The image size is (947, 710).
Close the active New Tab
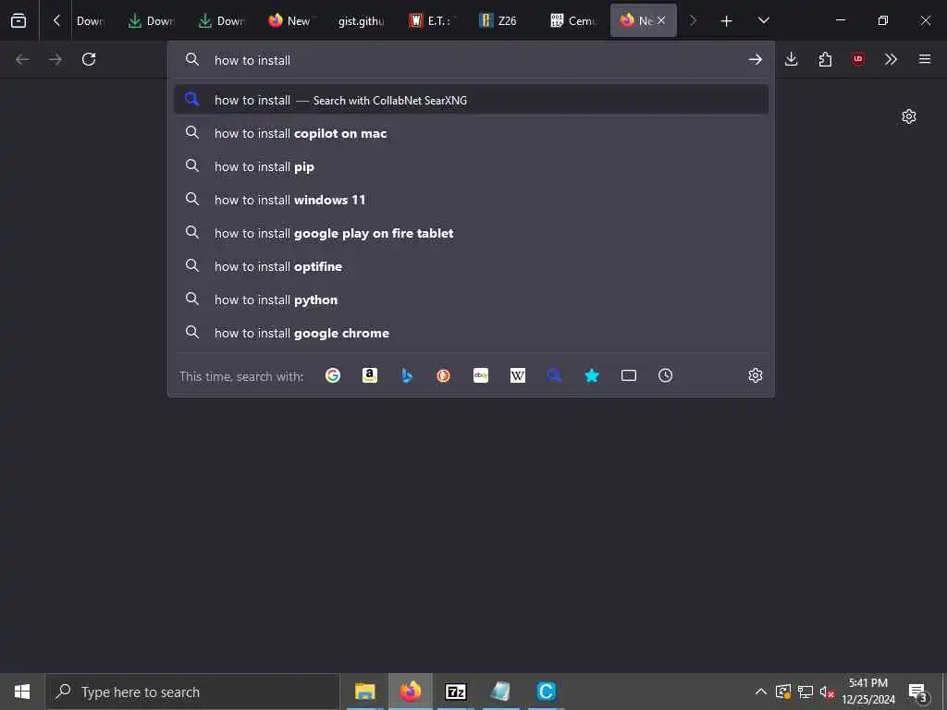pos(661,20)
